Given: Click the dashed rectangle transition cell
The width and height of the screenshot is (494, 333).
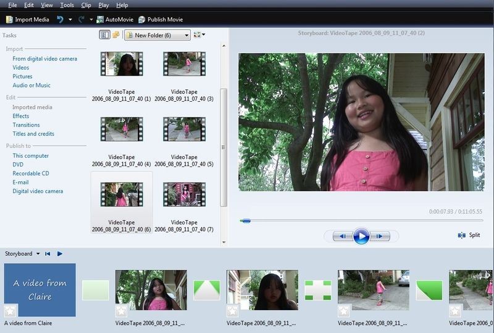Looking at the screenshot, I should click(318, 290).
